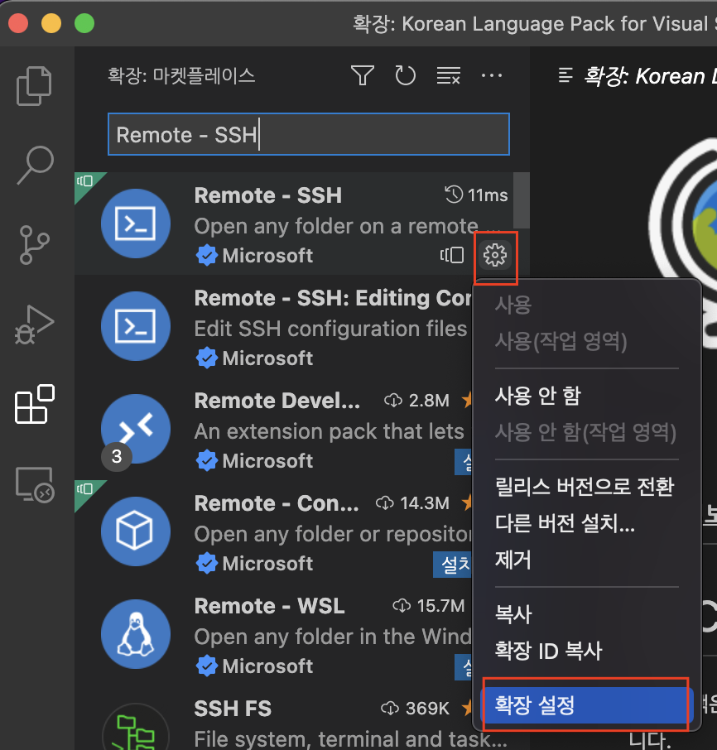The width and height of the screenshot is (717, 750).
Task: Open the Remote - SSH extension title
Action: (268, 195)
